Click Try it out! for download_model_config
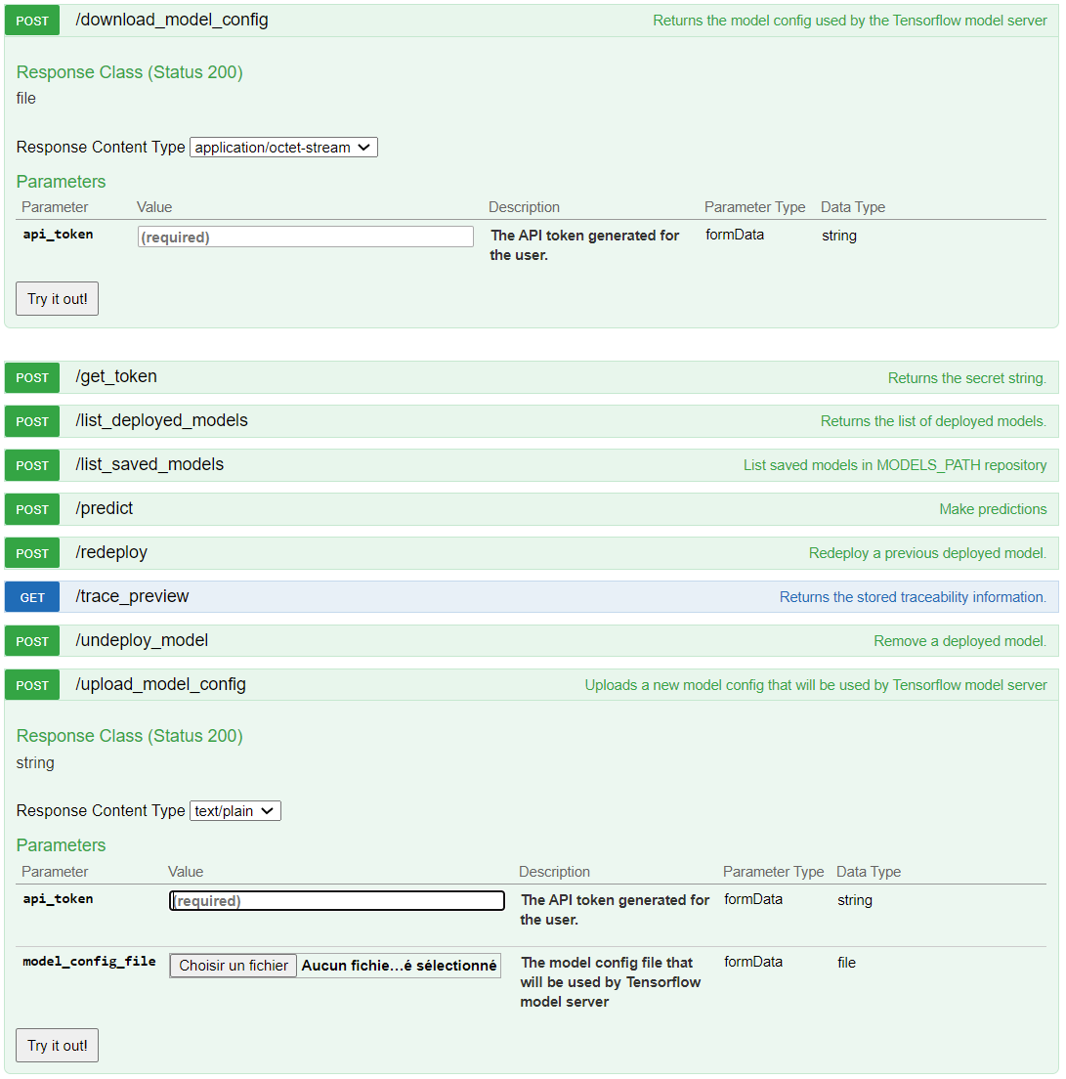 57,299
